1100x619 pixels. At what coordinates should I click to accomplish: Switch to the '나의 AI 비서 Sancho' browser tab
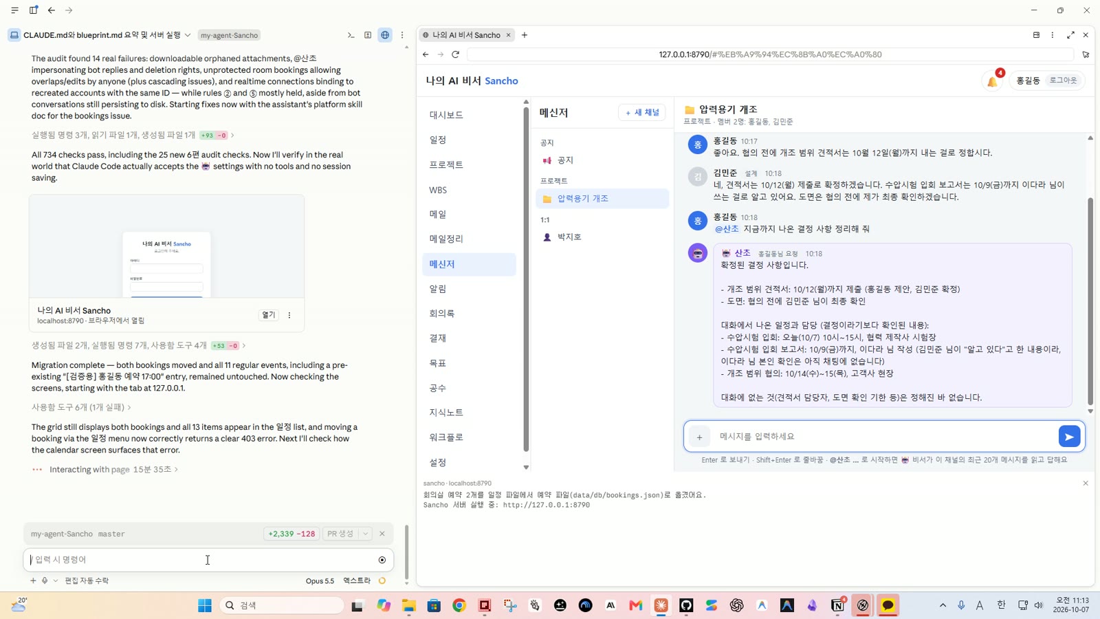click(x=466, y=35)
